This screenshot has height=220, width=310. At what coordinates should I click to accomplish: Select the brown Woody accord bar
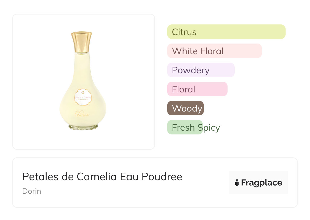pyautogui.click(x=185, y=108)
